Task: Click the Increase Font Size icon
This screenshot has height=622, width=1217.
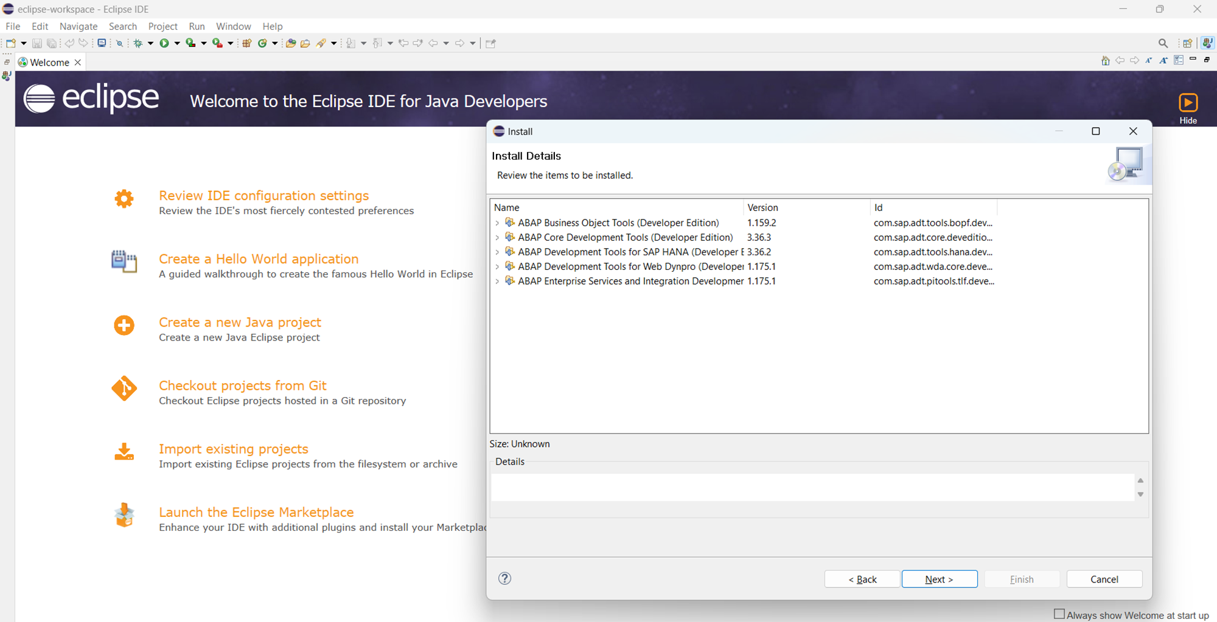Action: click(1163, 61)
